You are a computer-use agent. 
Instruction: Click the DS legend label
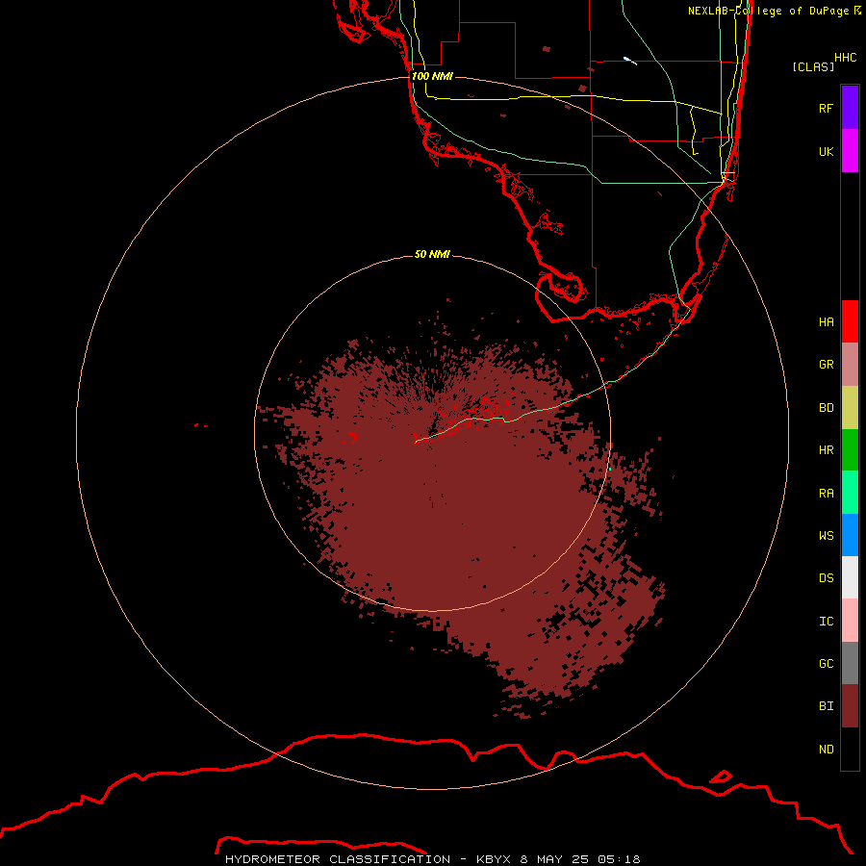click(827, 578)
